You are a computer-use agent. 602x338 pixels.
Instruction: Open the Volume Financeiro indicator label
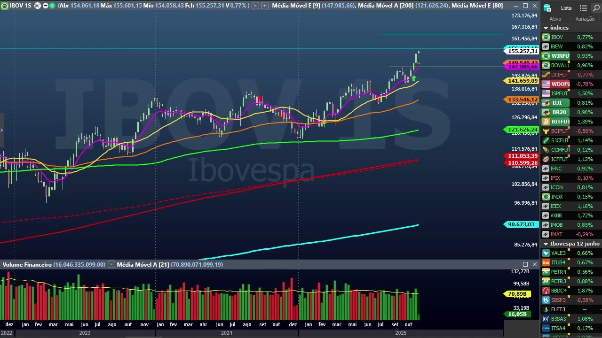tap(27, 265)
